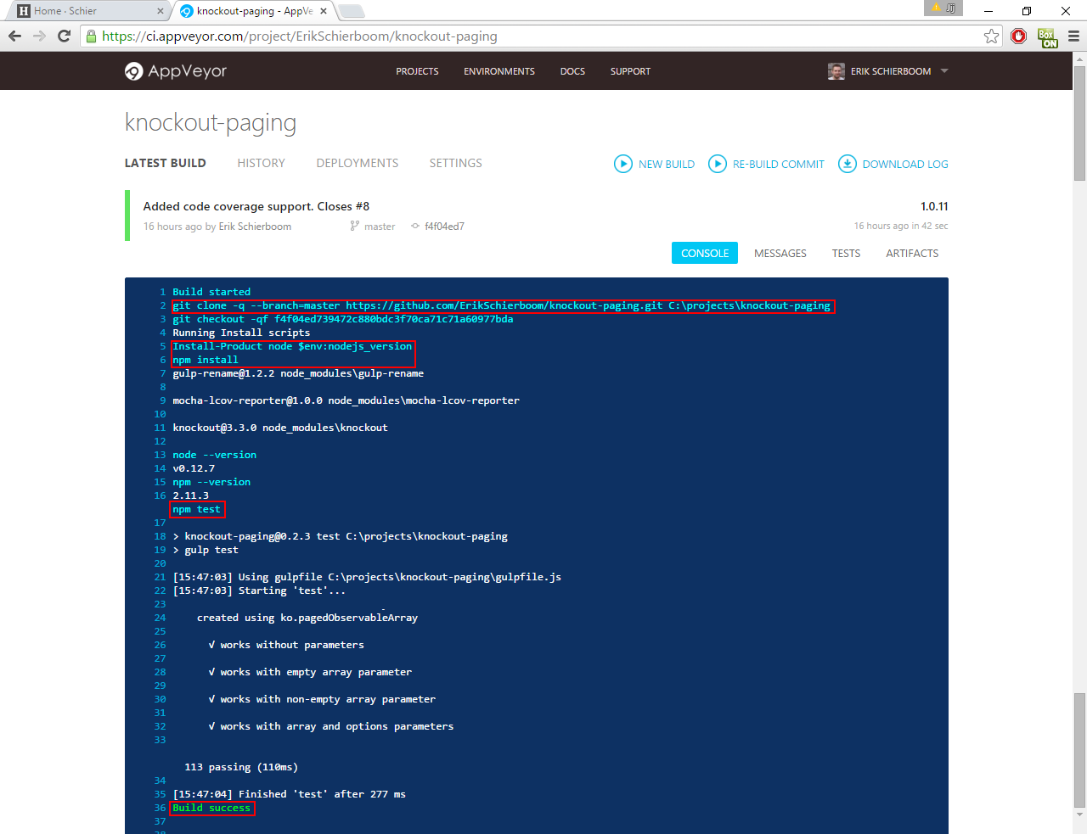Click 'node --version' console line
The image size is (1087, 834).
click(214, 455)
